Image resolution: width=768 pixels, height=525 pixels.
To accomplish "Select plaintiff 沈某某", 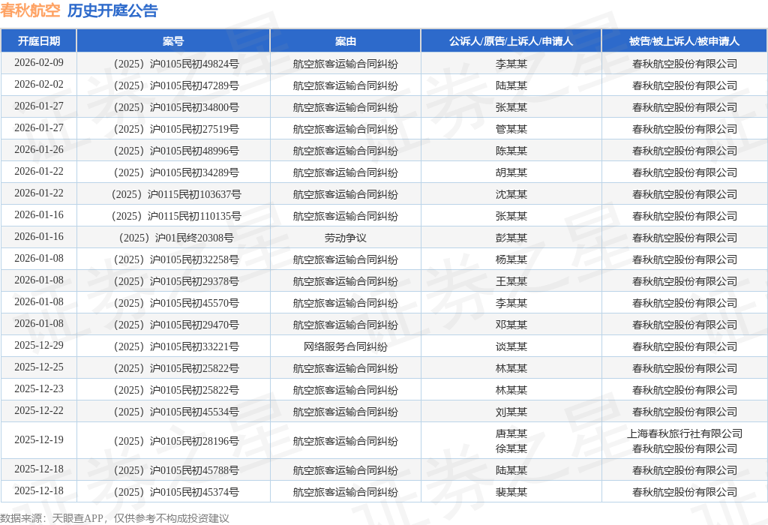I will pyautogui.click(x=511, y=194).
